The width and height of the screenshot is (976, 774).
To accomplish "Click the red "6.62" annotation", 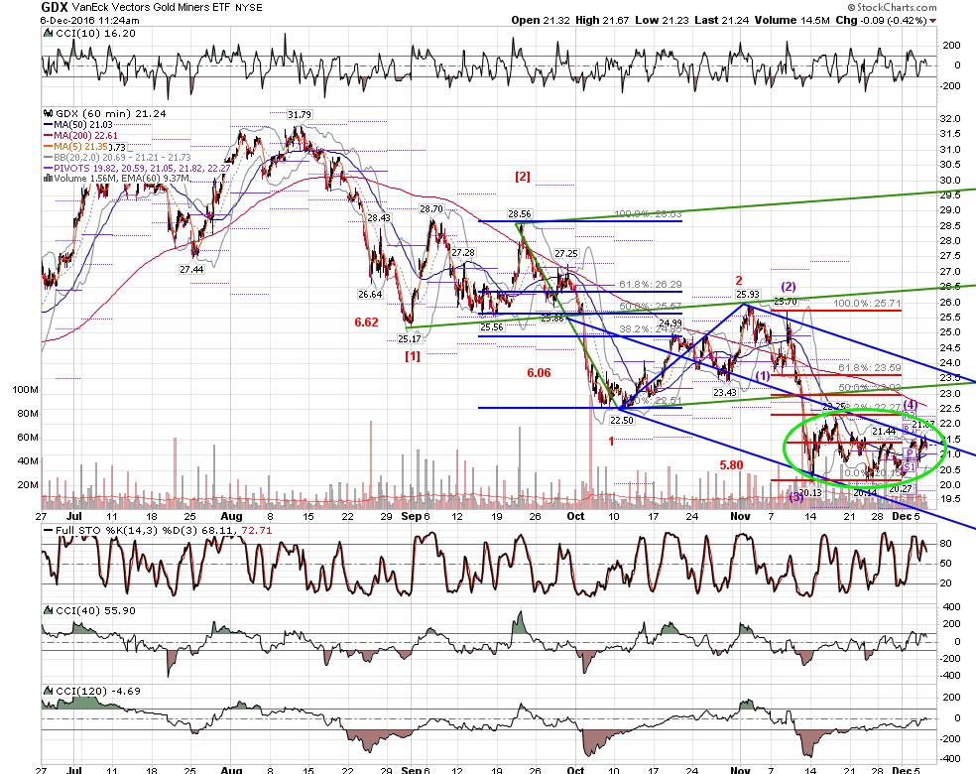I will pyautogui.click(x=367, y=322).
